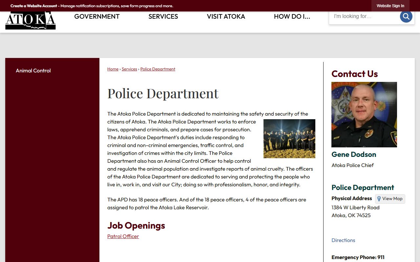Click the Contact Us heading
The width and height of the screenshot is (420, 262).
355,74
